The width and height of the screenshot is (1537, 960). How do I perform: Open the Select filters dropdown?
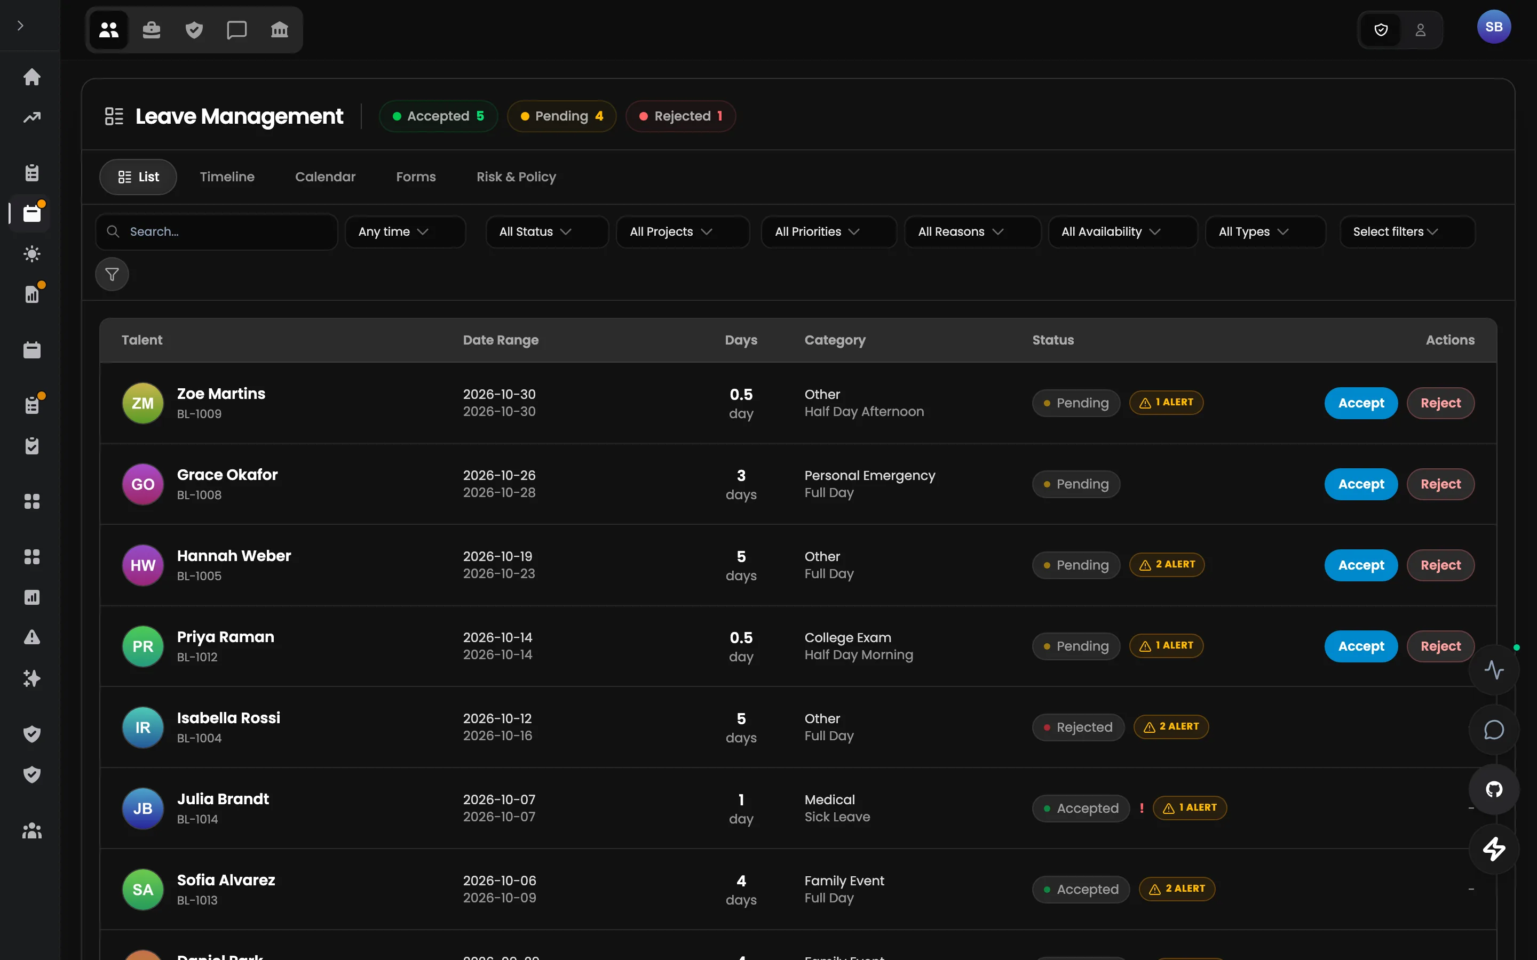coord(1407,232)
